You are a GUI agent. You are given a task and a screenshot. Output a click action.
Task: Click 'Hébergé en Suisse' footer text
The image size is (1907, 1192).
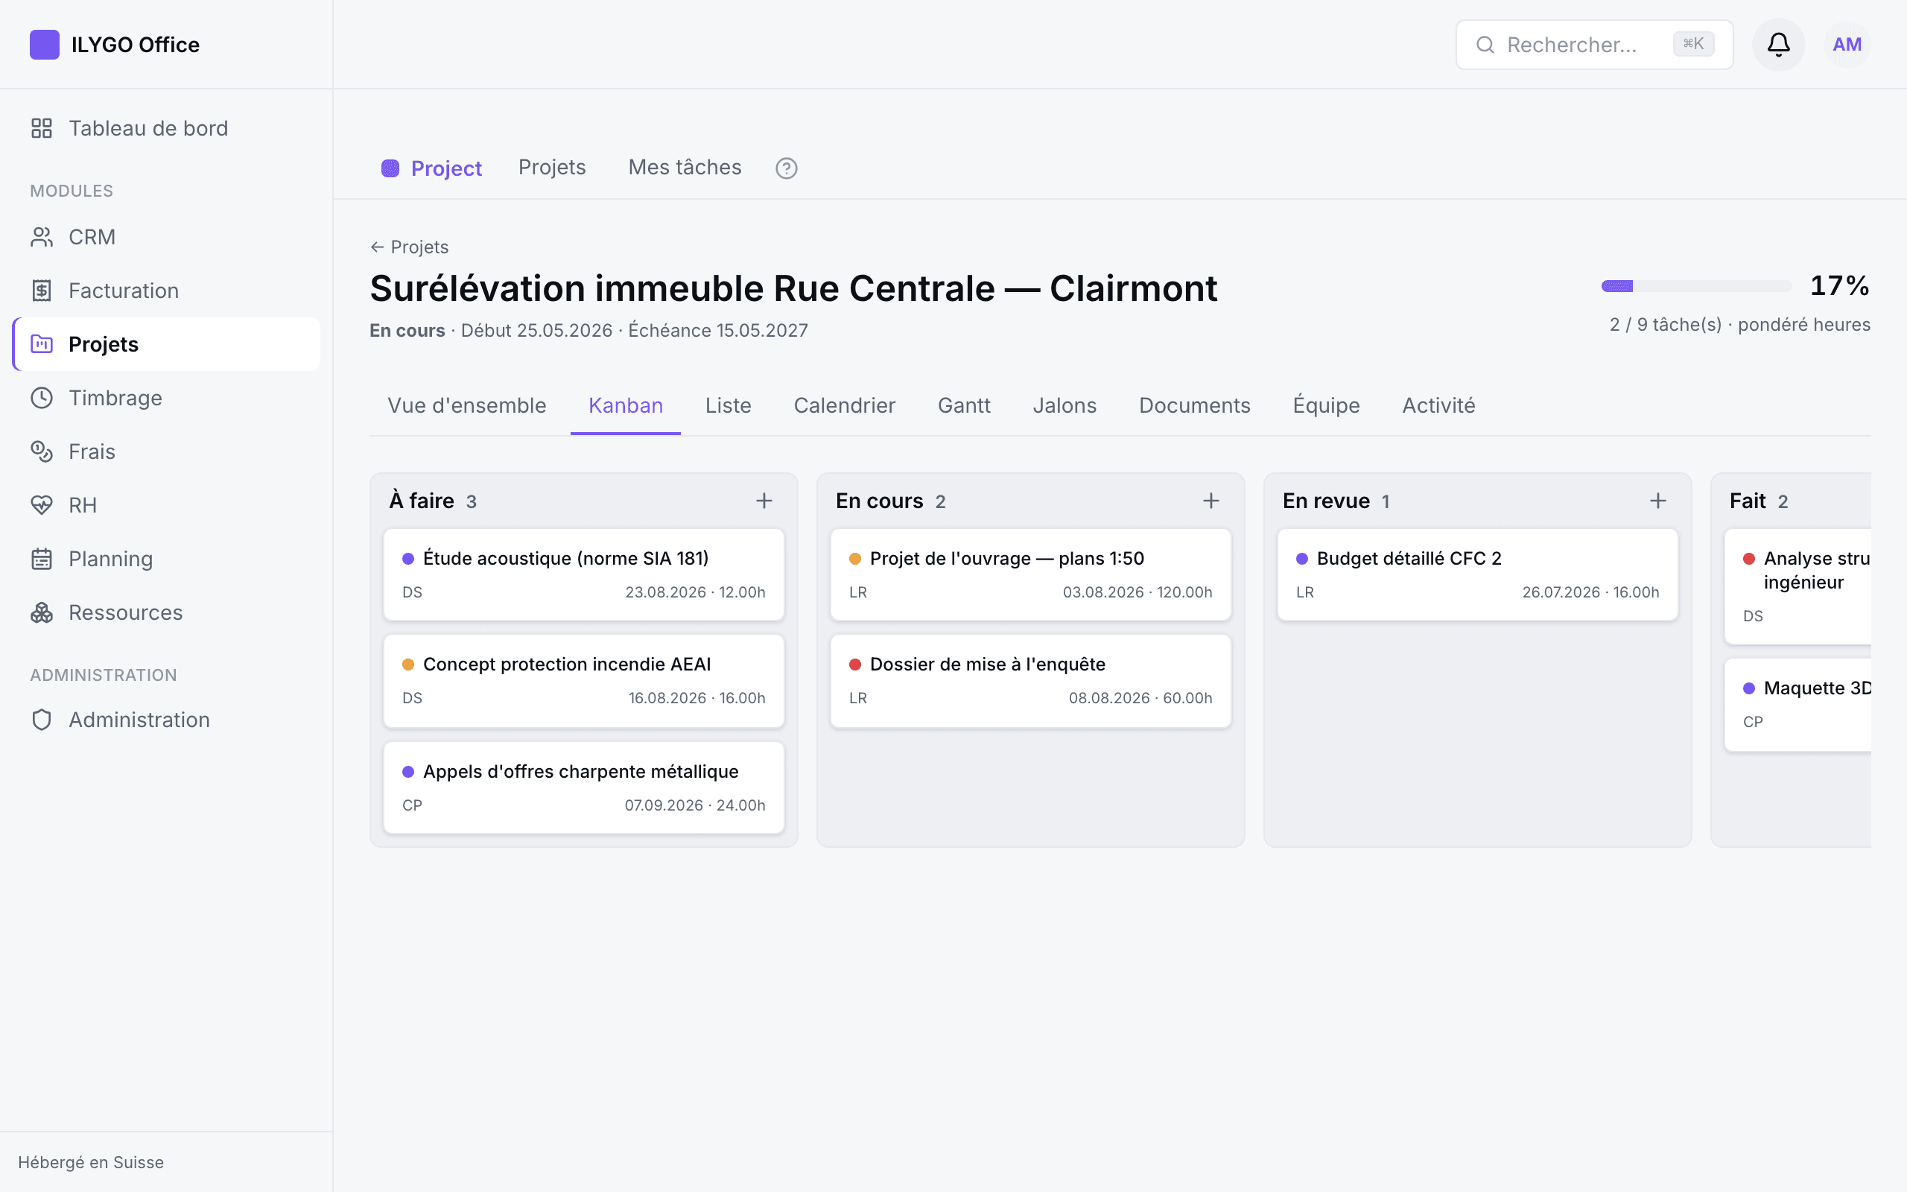pyautogui.click(x=91, y=1162)
